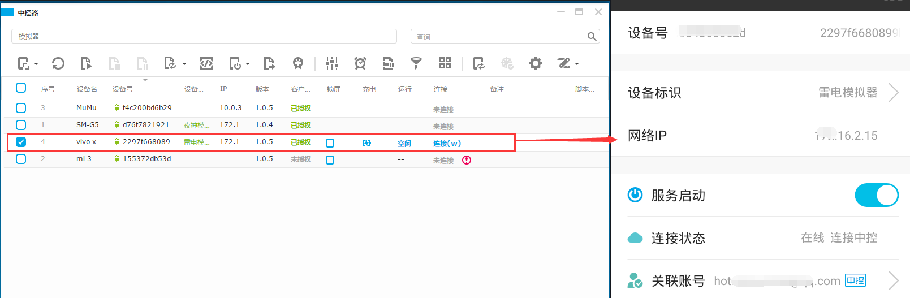Click the funnel filter toolbar icon
Viewport: 910px width, 298px height.
[416, 63]
